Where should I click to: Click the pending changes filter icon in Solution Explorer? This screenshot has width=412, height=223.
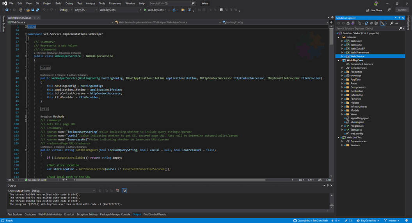coord(360,23)
